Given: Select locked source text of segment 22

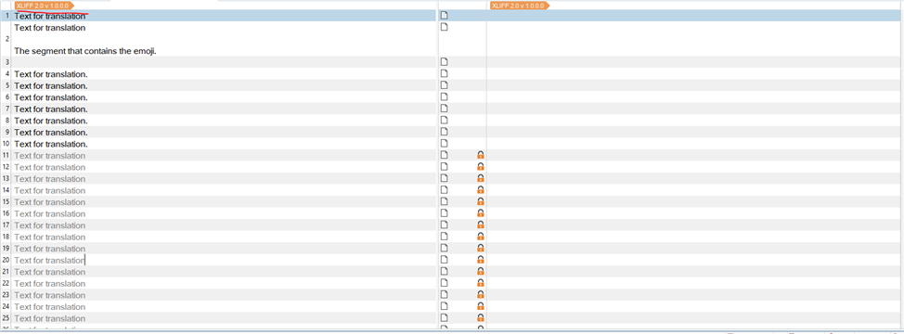Looking at the screenshot, I should pos(49,283).
